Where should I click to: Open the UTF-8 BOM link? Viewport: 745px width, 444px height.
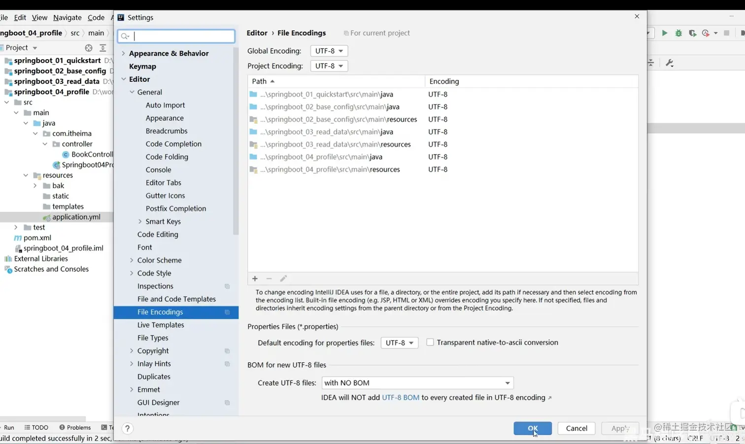click(x=401, y=398)
